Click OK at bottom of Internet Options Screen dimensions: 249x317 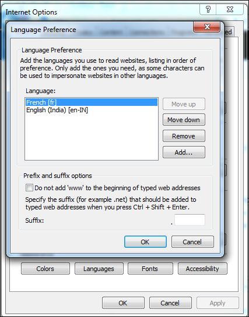tap(123, 303)
